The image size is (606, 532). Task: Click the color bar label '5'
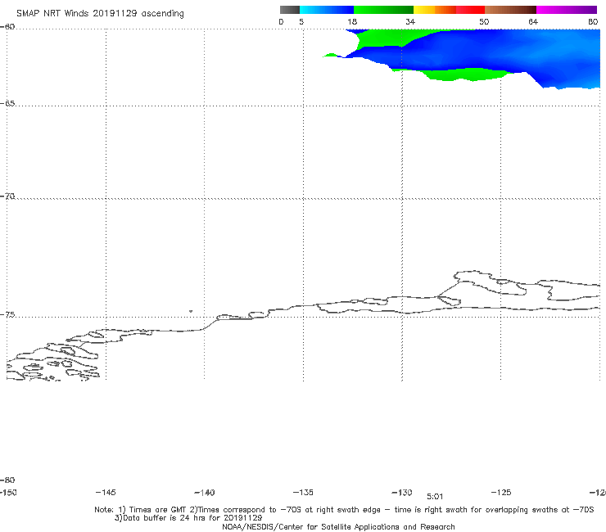pyautogui.click(x=301, y=21)
